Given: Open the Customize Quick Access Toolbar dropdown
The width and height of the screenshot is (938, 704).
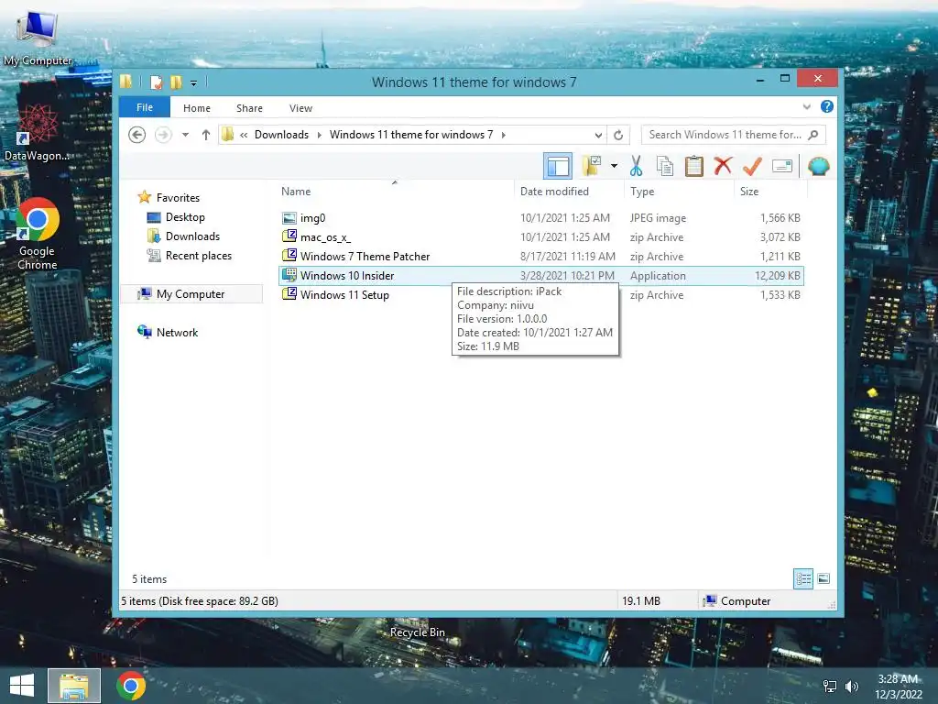Looking at the screenshot, I should (x=193, y=82).
